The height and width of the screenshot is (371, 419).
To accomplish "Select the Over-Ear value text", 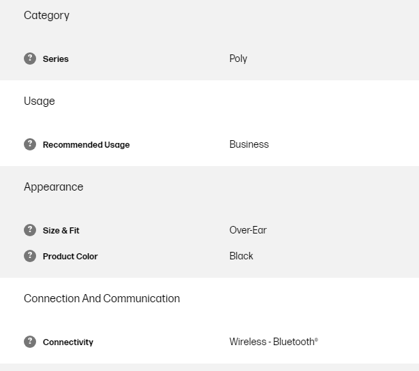I will [248, 230].
